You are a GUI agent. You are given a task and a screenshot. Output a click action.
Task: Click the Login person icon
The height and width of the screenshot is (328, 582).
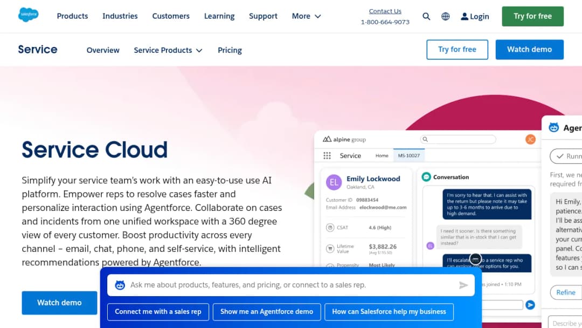pyautogui.click(x=465, y=16)
